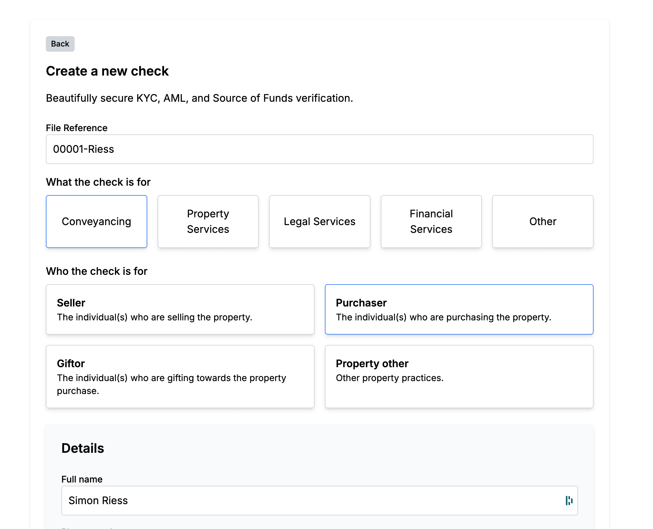Choose the Giftor card
This screenshot has height=529, width=653.
[x=180, y=377]
